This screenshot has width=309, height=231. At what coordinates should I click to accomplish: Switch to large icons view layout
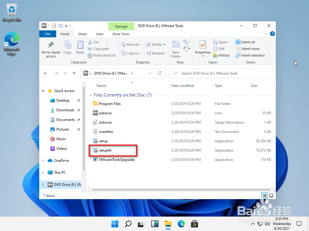point(271,196)
